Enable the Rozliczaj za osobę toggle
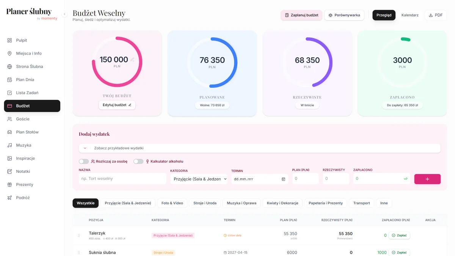Viewport: 455px width, 256px height. click(x=84, y=162)
